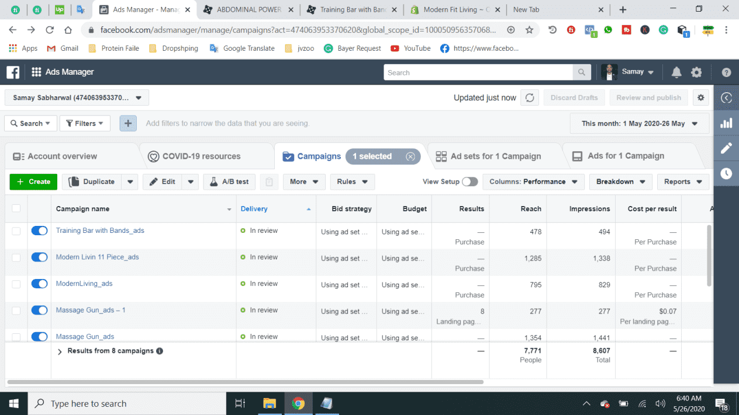Image resolution: width=739 pixels, height=415 pixels.
Task: Collapse the right sidebar arrow icon
Action: 726,98
